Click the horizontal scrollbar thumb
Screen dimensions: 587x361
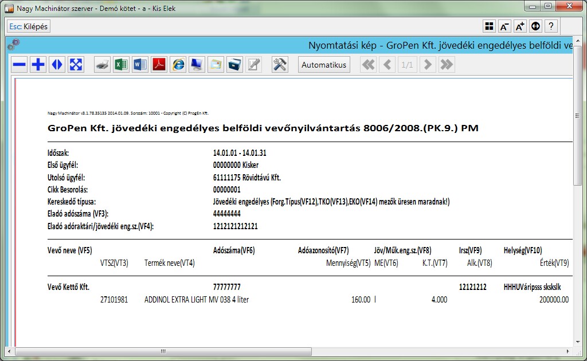(x=162, y=351)
